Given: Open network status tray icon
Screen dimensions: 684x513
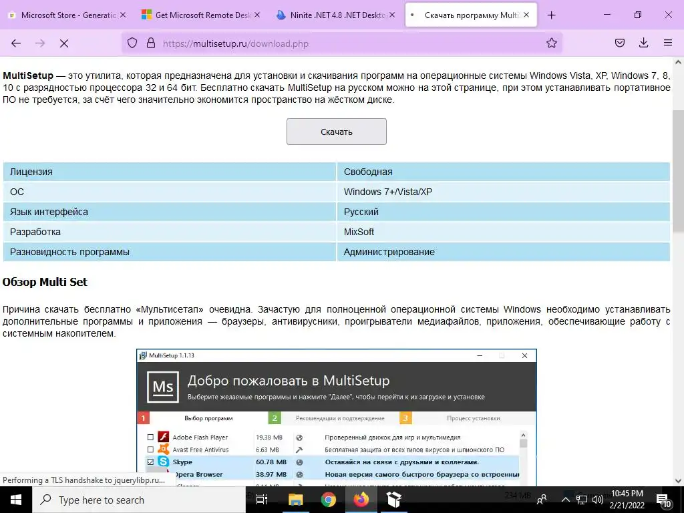Looking at the screenshot, I should [582, 500].
